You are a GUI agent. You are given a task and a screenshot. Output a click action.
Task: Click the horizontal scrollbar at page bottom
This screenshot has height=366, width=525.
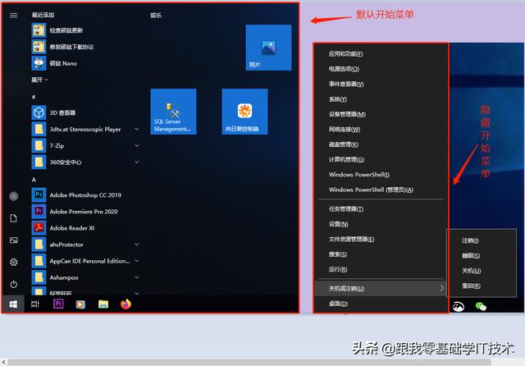249,362
